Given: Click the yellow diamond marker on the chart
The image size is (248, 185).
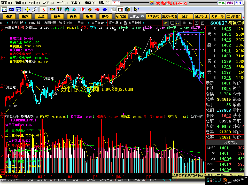Looking at the screenshot, I should (89, 96).
